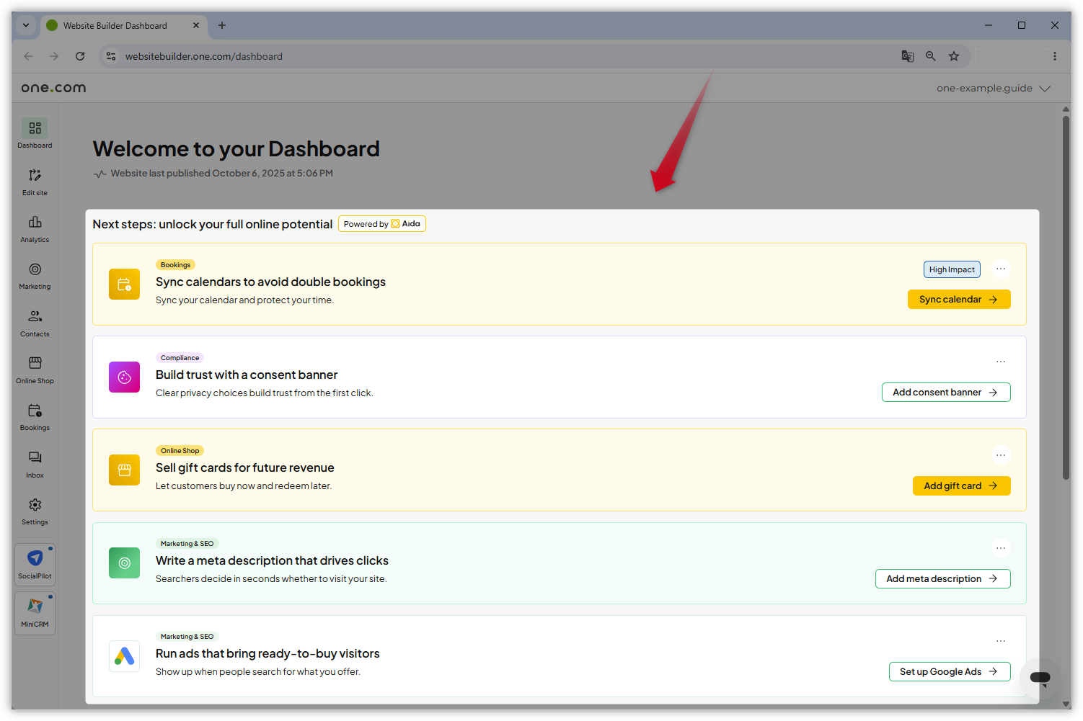Click the Compliance category tag

pyautogui.click(x=180, y=358)
